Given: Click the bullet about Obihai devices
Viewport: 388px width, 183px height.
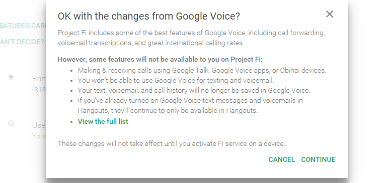Looking at the screenshot, I should 202,70.
